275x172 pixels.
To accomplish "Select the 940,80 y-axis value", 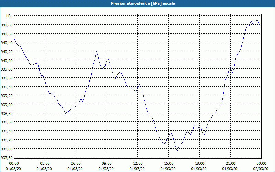I will [x=7, y=25].
